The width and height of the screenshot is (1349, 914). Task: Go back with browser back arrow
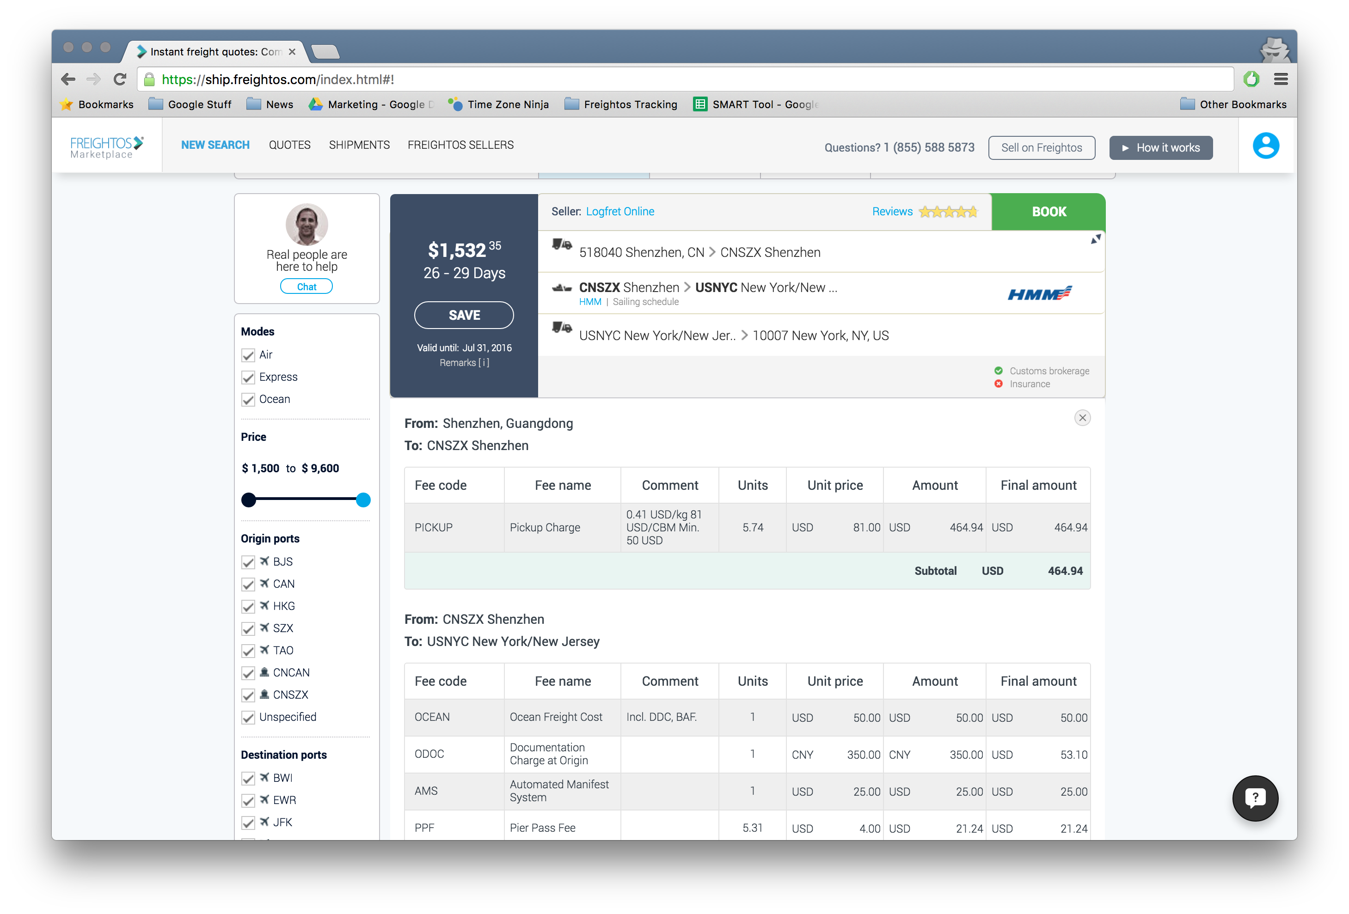coord(68,79)
